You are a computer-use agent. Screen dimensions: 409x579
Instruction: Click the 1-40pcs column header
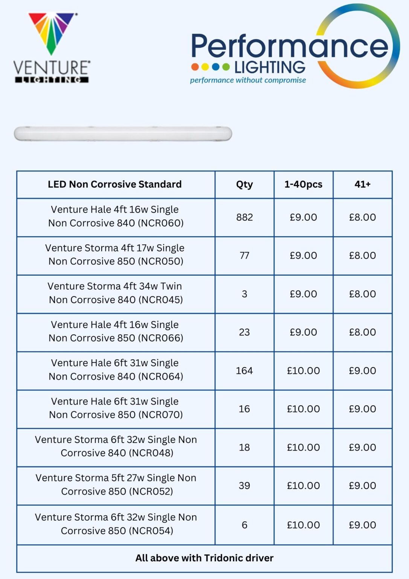click(x=303, y=184)
